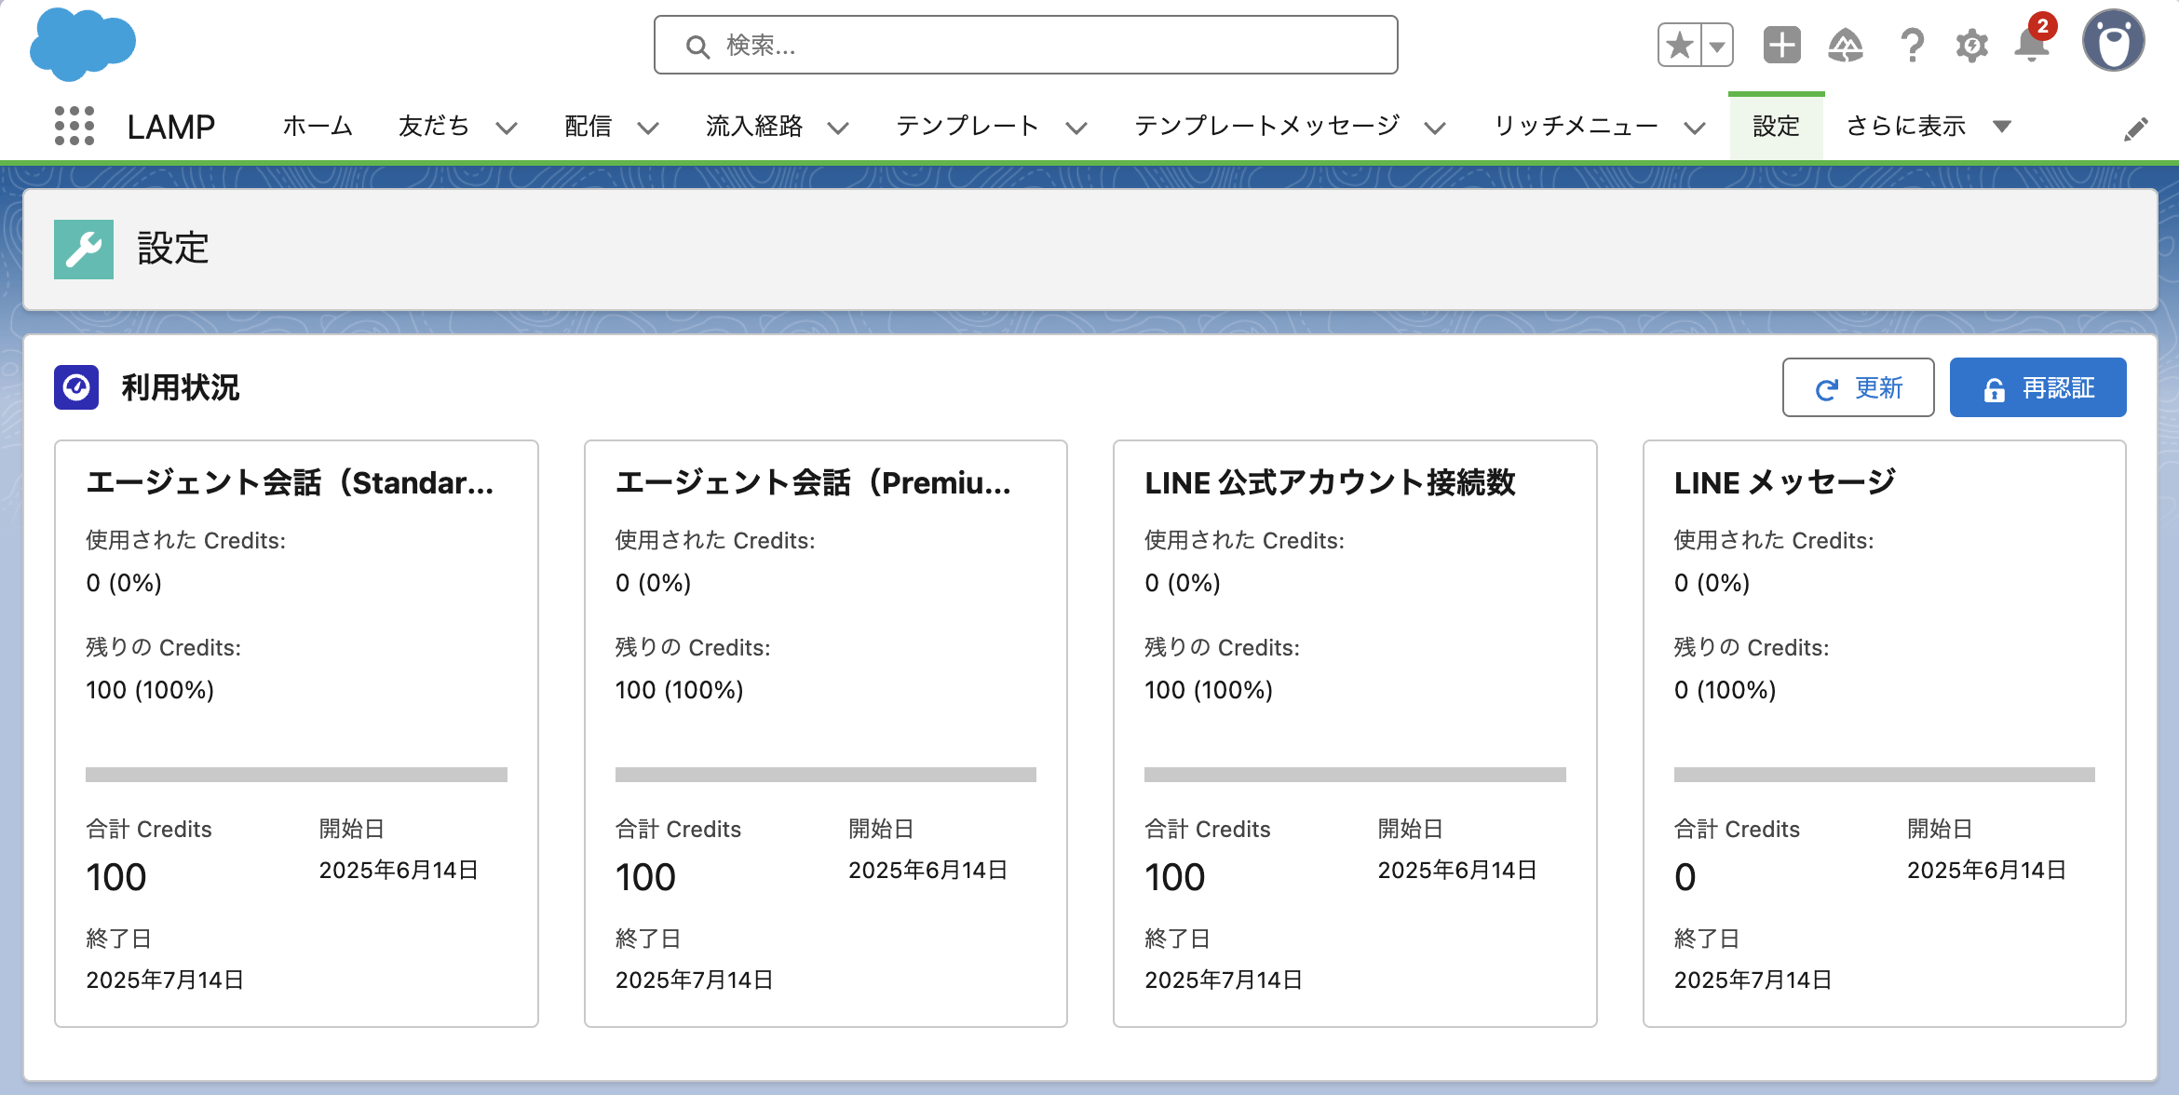Open the help question mark icon
Viewport: 2179px width, 1095px height.
click(x=1911, y=45)
